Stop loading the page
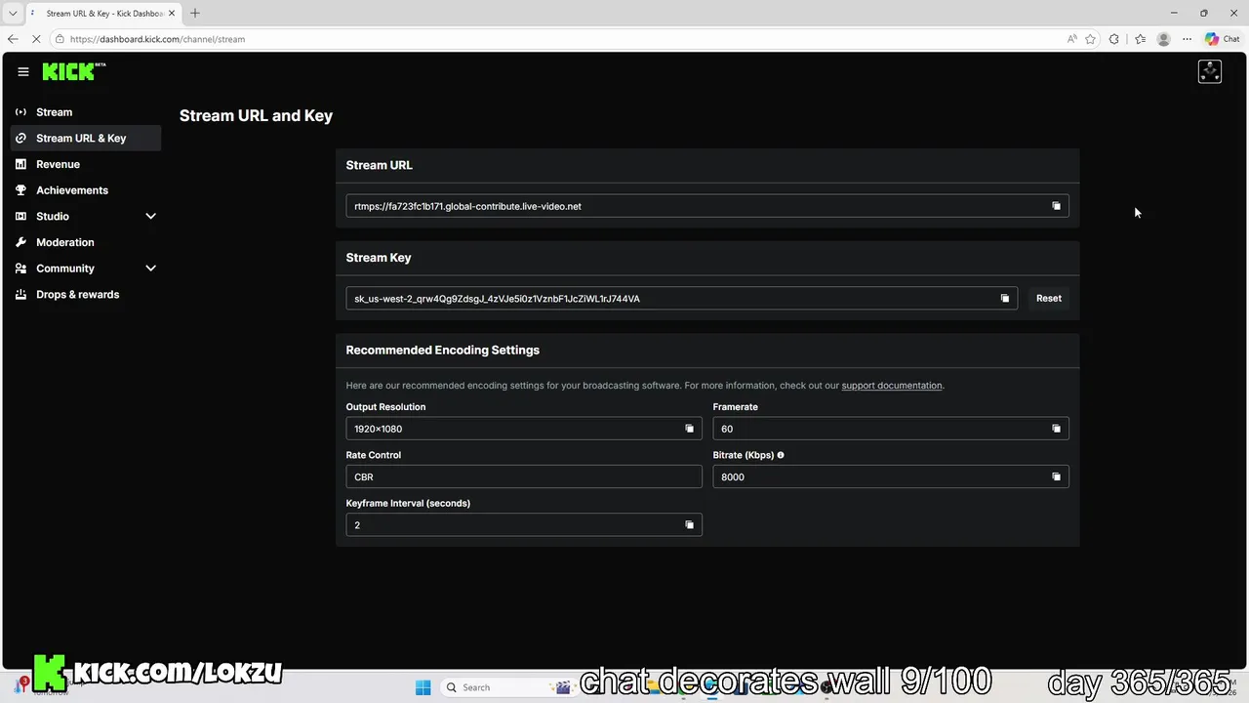 click(x=36, y=39)
